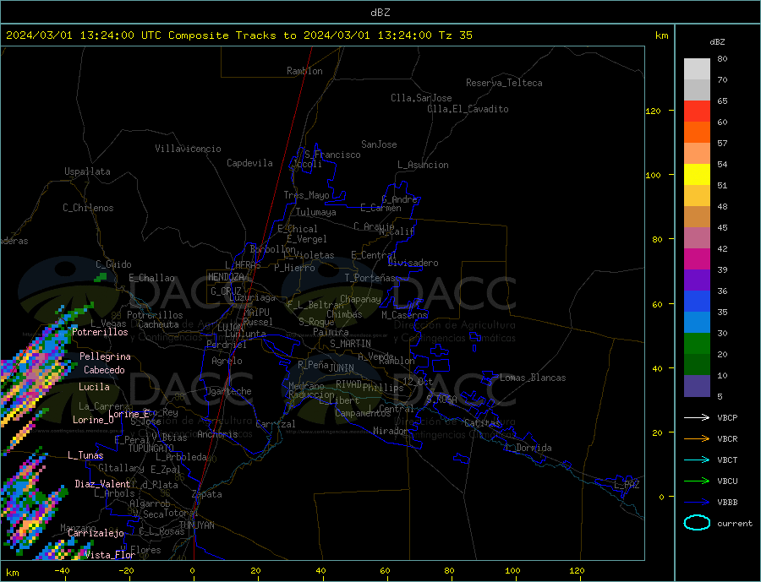Click the cyan 'current' ellipse legend icon
Viewport: 761px width, 582px height.
pyautogui.click(x=697, y=523)
